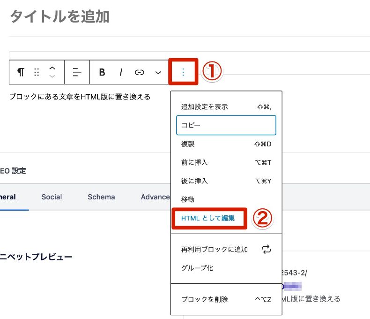Toggle italic formatting

[121, 72]
